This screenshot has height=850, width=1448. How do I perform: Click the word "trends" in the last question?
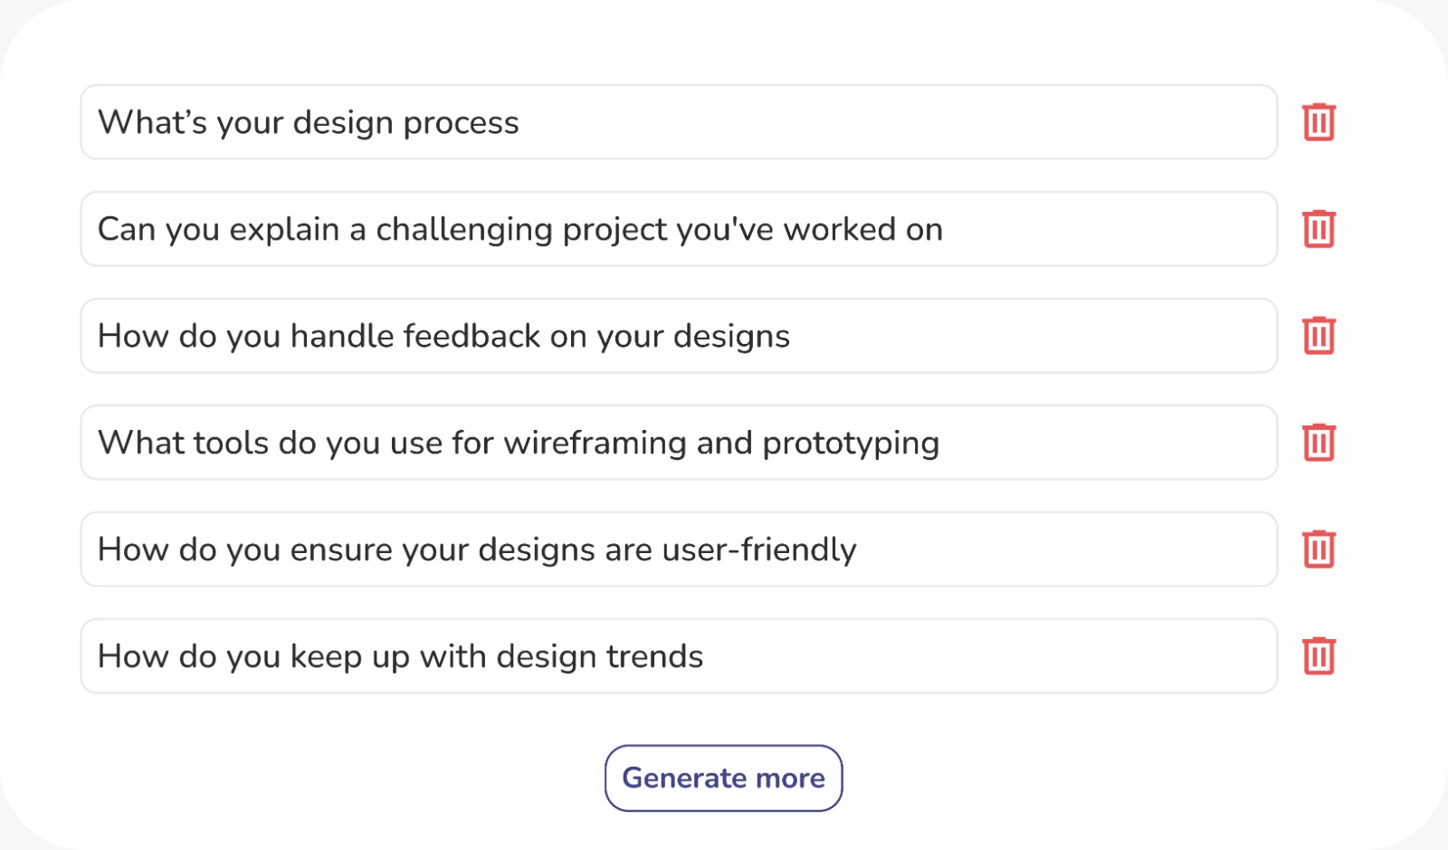coord(654,656)
